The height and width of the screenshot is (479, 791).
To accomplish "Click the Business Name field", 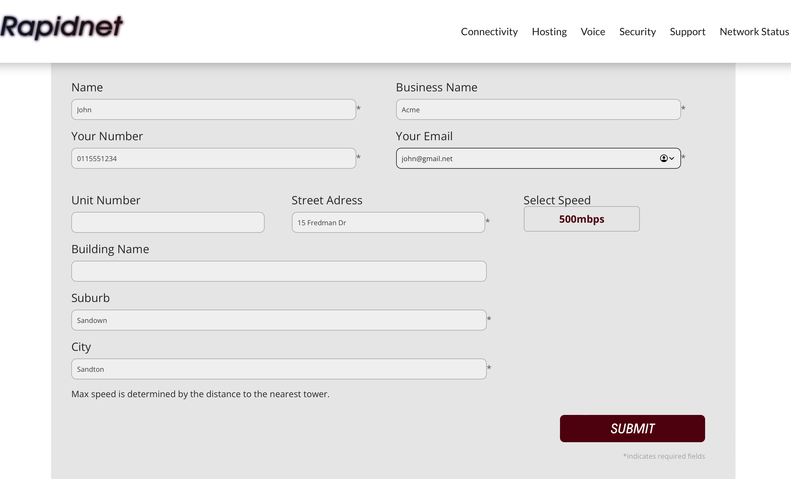I will 538,109.
